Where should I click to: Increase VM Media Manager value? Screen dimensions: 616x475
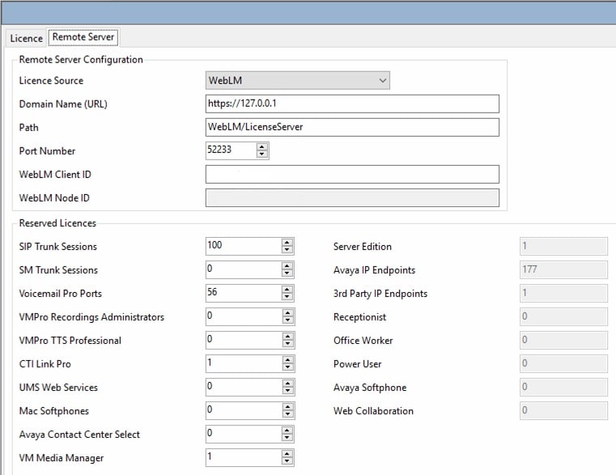287,453
